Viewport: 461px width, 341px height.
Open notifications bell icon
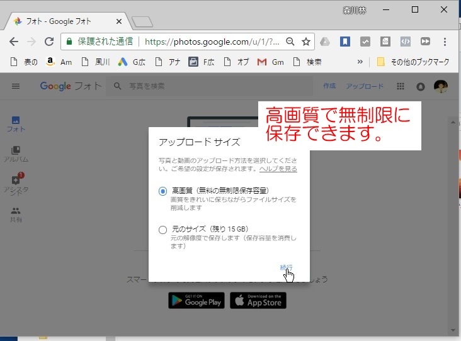click(421, 87)
